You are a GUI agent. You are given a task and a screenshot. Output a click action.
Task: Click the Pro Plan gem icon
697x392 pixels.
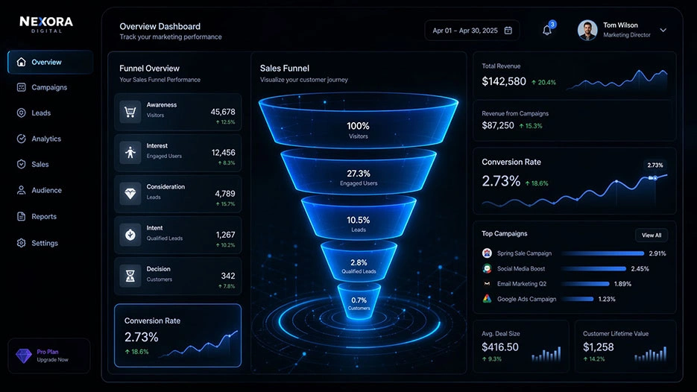click(24, 355)
